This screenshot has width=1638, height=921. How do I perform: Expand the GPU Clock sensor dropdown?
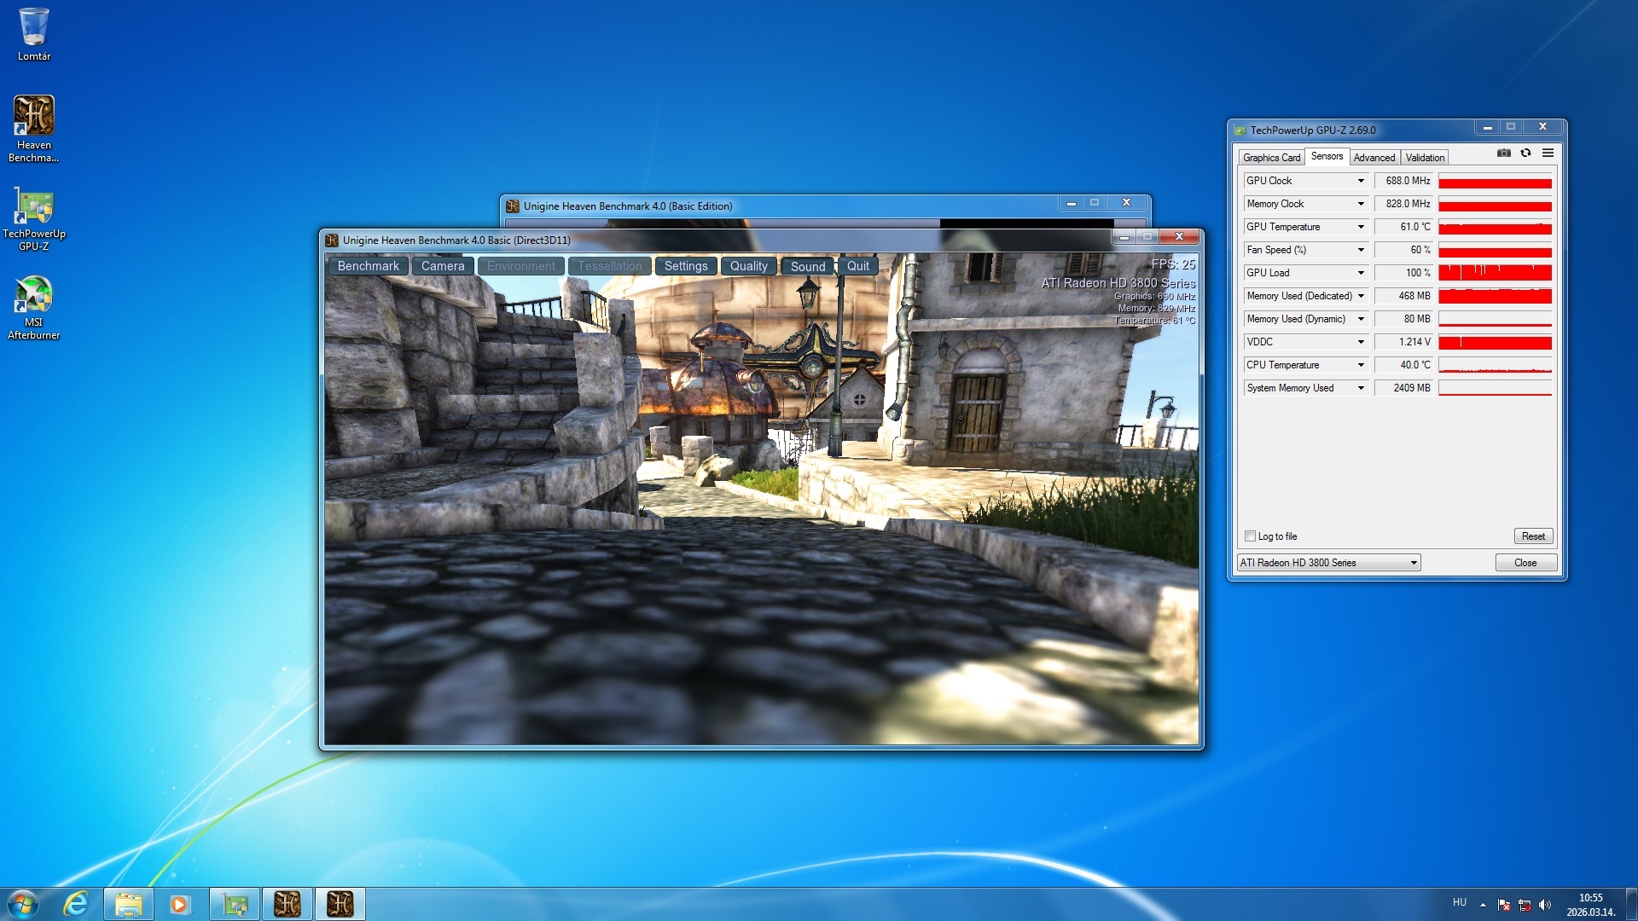click(x=1361, y=181)
